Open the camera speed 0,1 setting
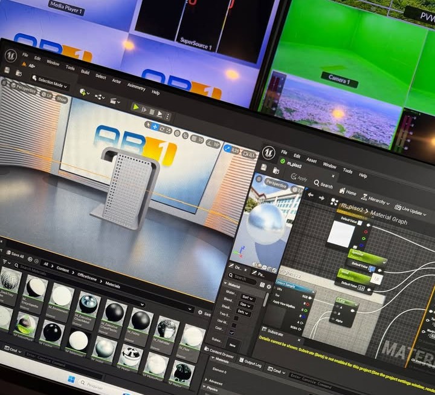435x395 pixels. point(248,155)
